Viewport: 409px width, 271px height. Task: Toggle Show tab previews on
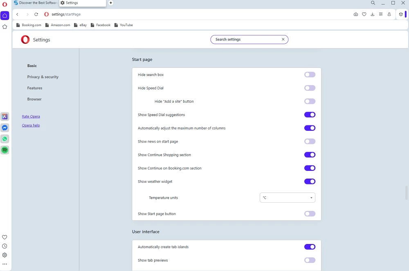pos(310,260)
